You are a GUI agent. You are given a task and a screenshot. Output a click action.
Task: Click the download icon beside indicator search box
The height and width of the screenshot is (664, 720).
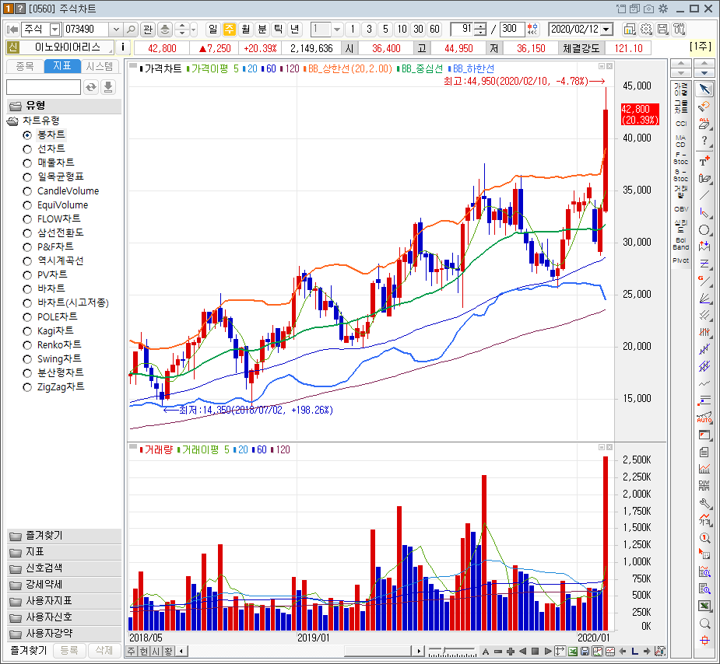[108, 86]
